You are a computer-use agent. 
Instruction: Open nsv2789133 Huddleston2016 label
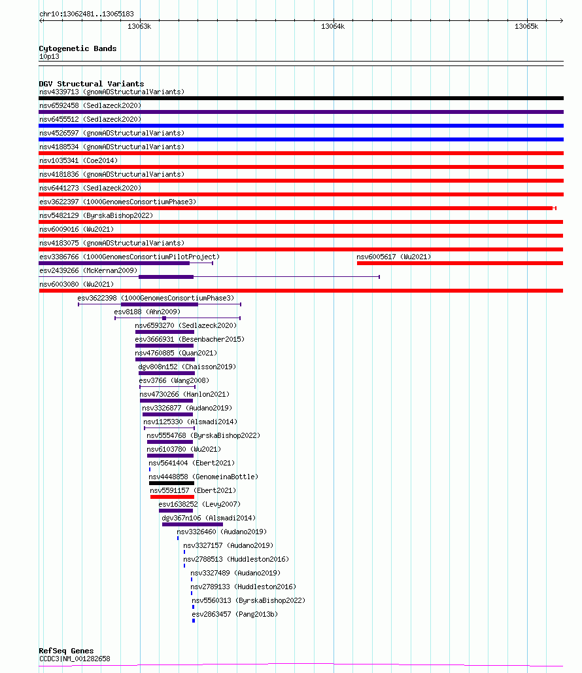243,587
